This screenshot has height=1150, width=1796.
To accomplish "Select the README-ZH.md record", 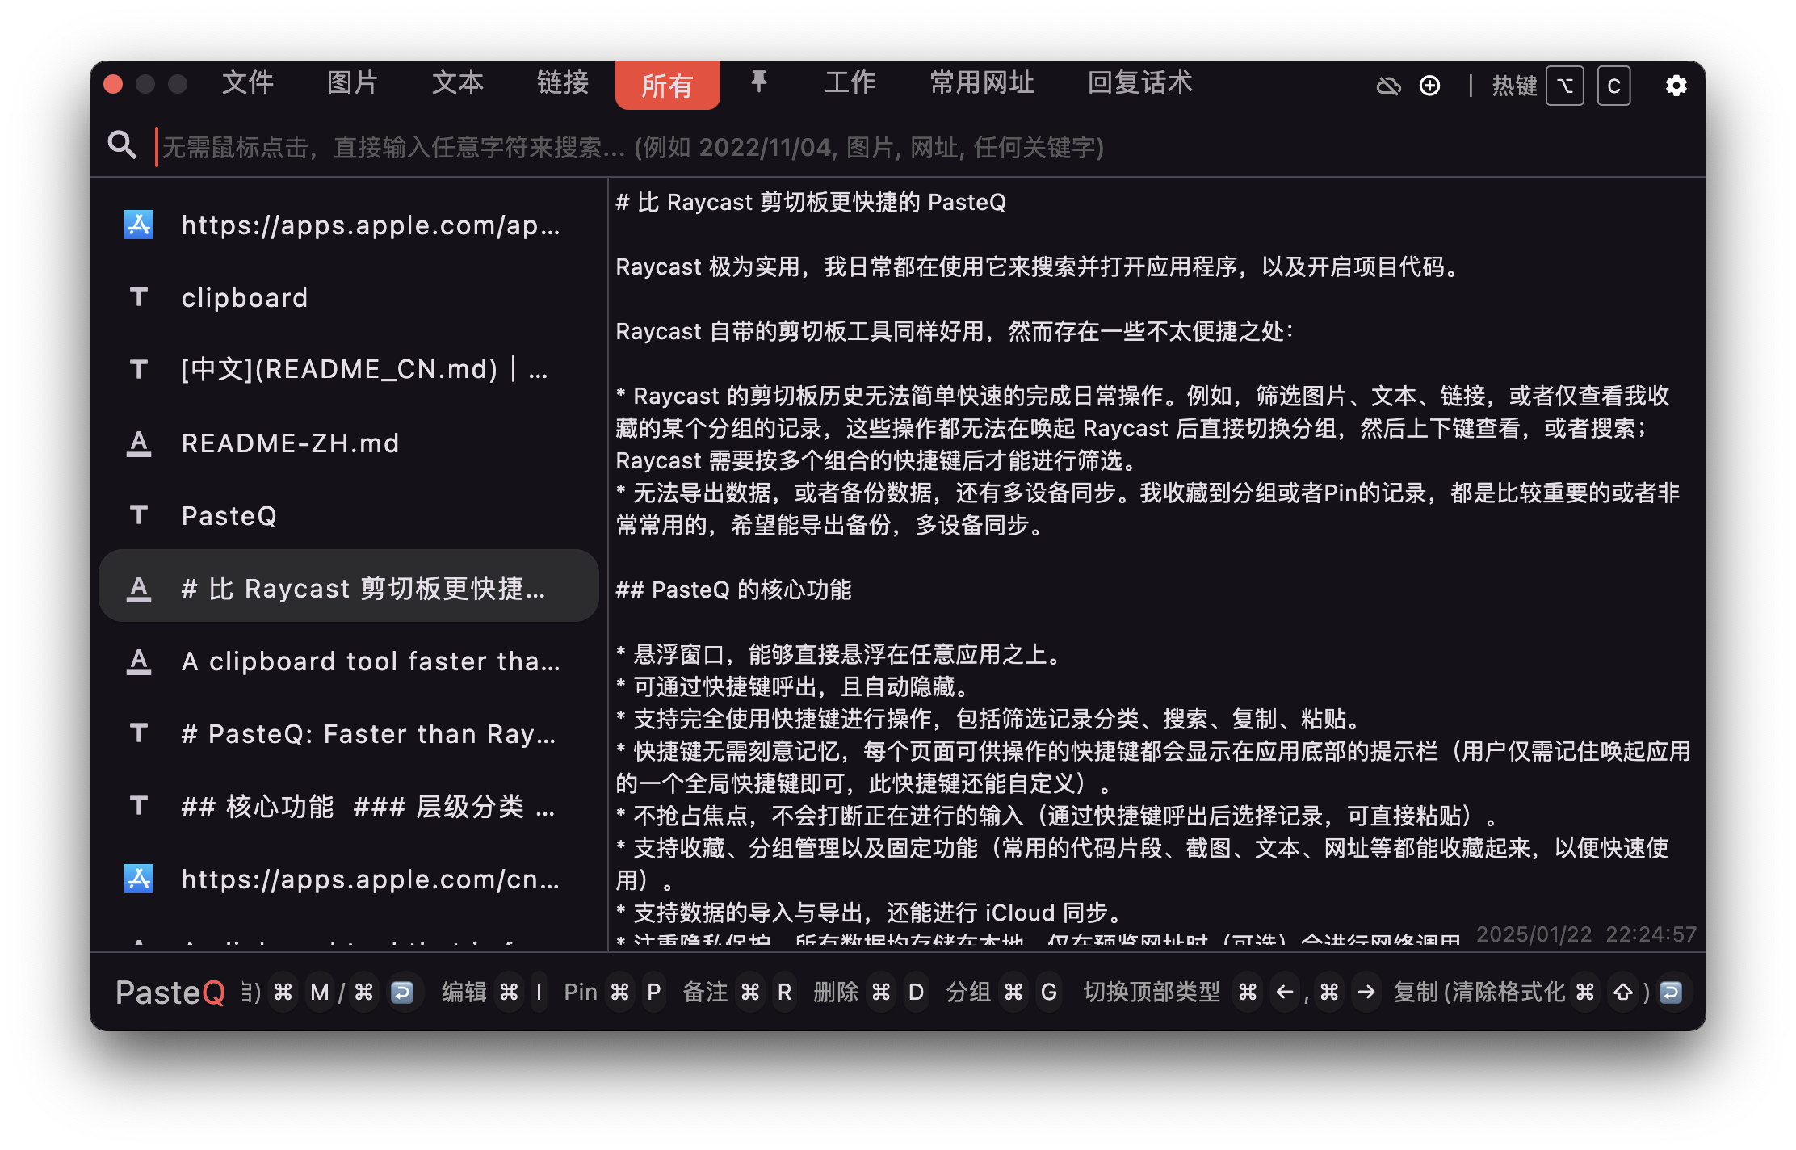I will pos(349,443).
